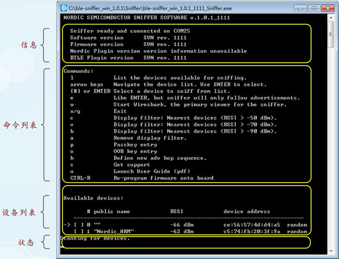
Task: Click "only follow advertisements" command line
Action: (207, 98)
